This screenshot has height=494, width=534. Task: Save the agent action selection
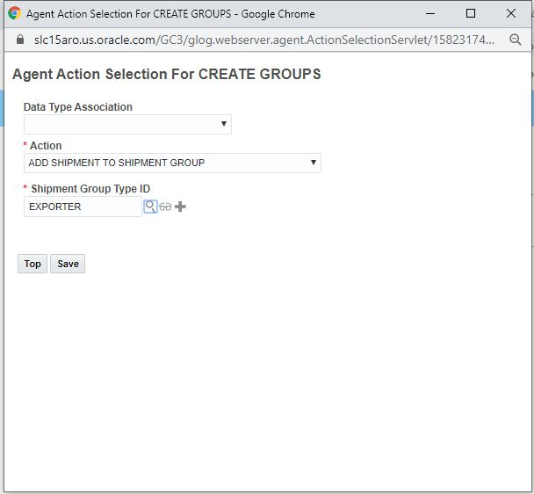pyautogui.click(x=68, y=264)
